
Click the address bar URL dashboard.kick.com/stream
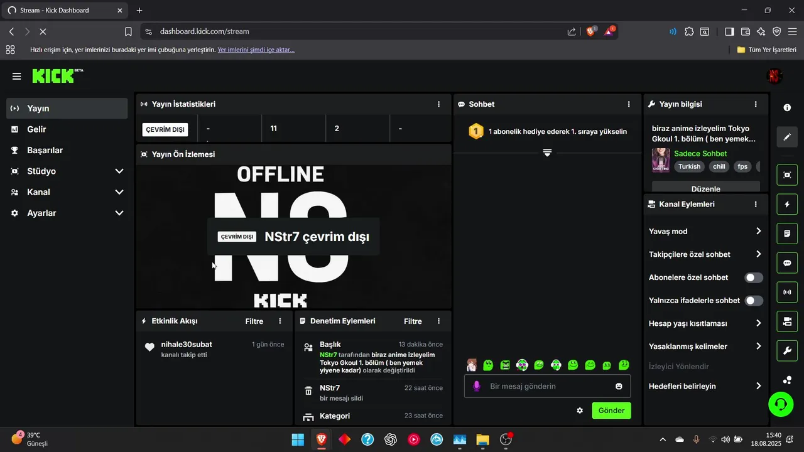[x=204, y=31]
